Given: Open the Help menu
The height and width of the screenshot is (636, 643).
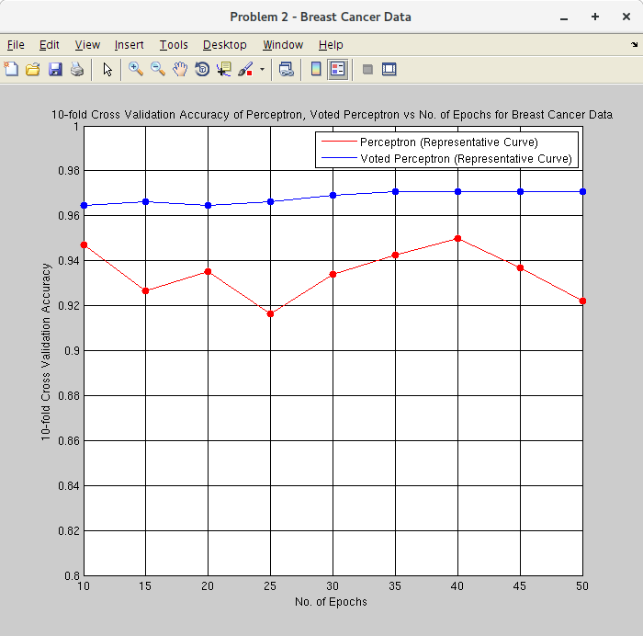Looking at the screenshot, I should coord(331,45).
